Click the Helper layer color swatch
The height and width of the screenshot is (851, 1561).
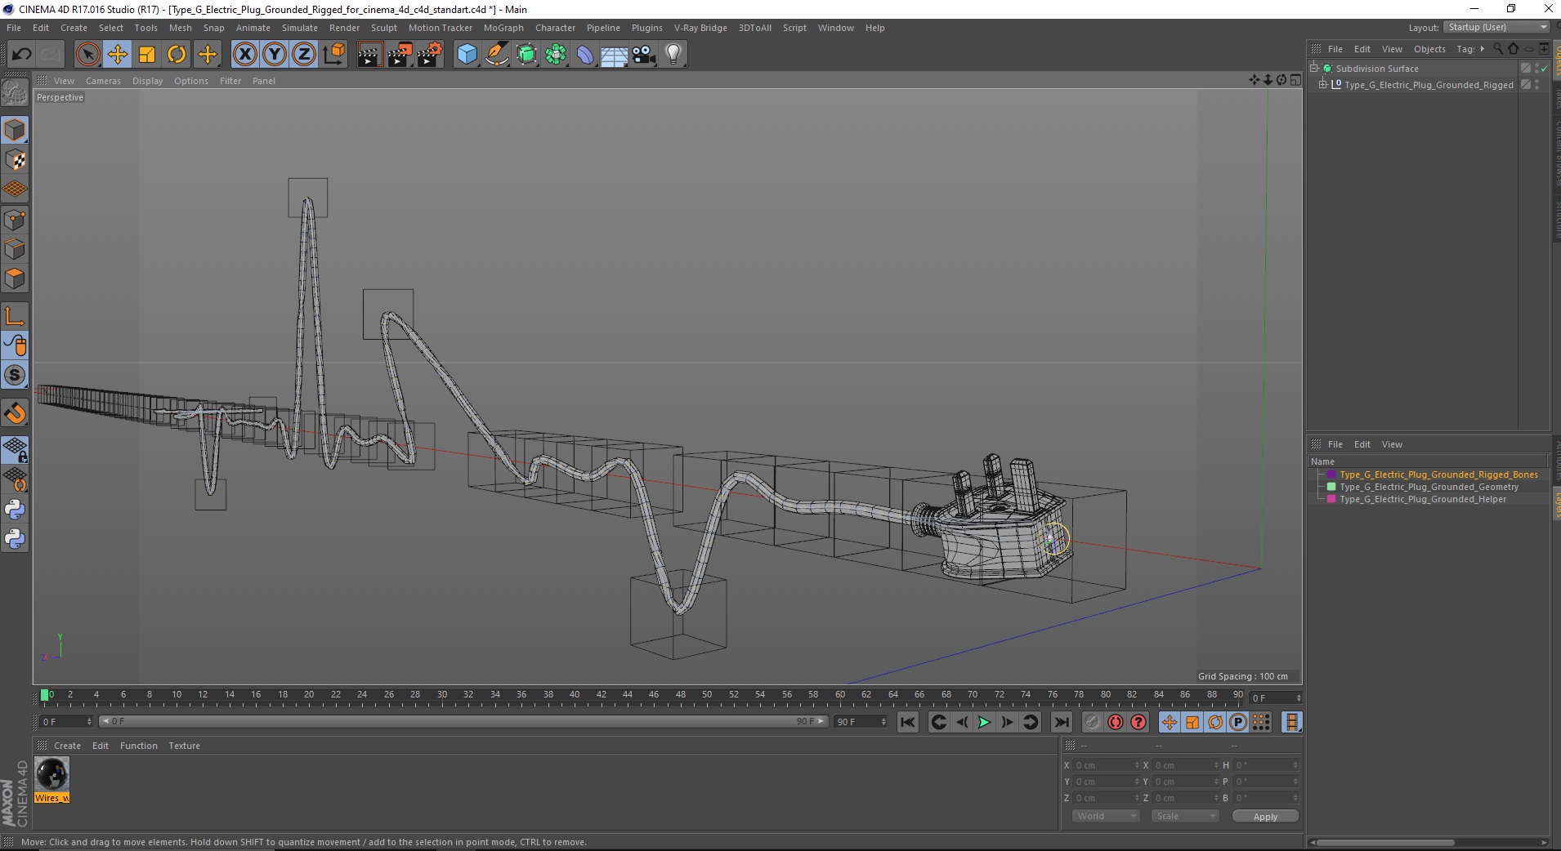[x=1331, y=499]
